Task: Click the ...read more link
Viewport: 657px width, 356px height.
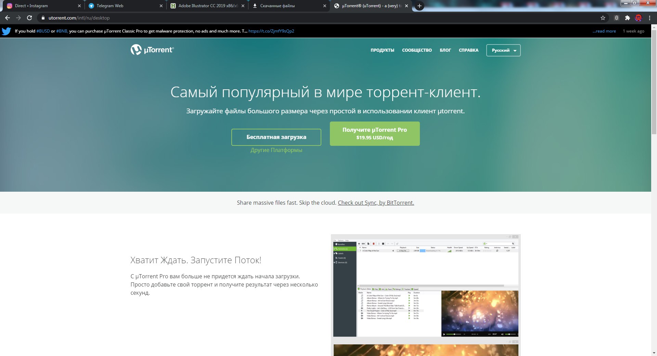Action: 604,31
